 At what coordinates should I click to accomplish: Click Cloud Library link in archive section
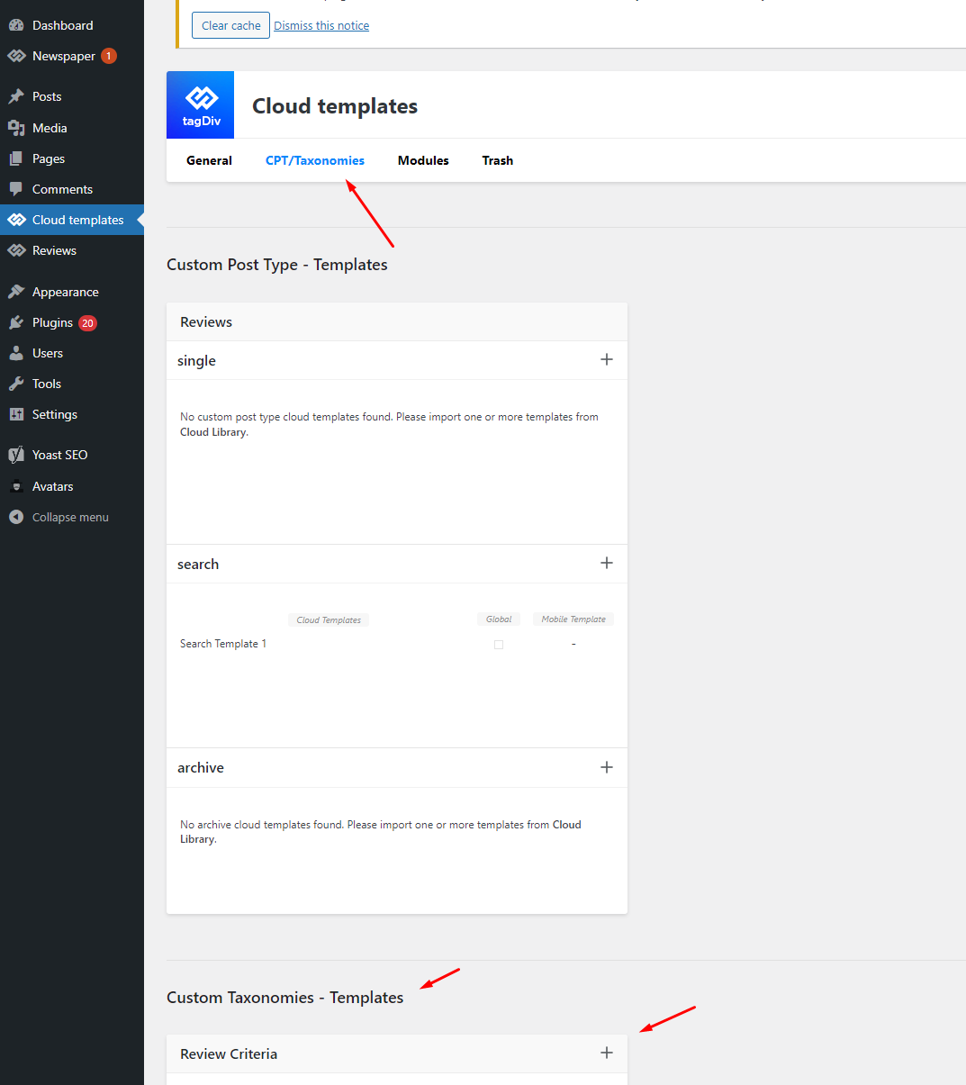(x=381, y=832)
